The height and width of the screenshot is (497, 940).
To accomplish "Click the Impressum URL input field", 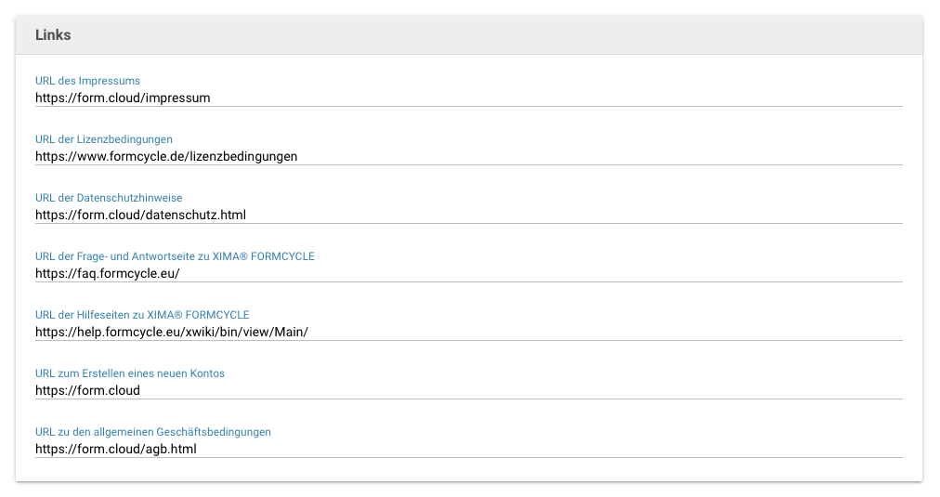I will [468, 98].
